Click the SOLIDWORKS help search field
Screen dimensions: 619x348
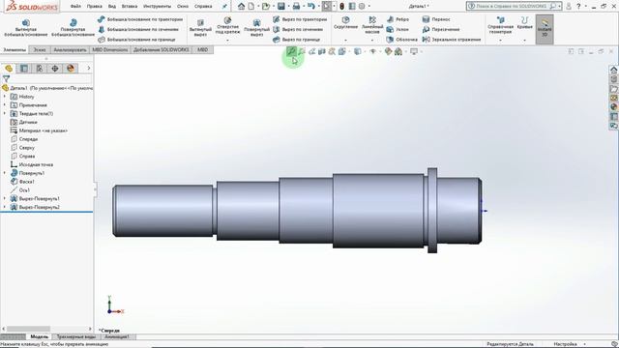pos(512,7)
